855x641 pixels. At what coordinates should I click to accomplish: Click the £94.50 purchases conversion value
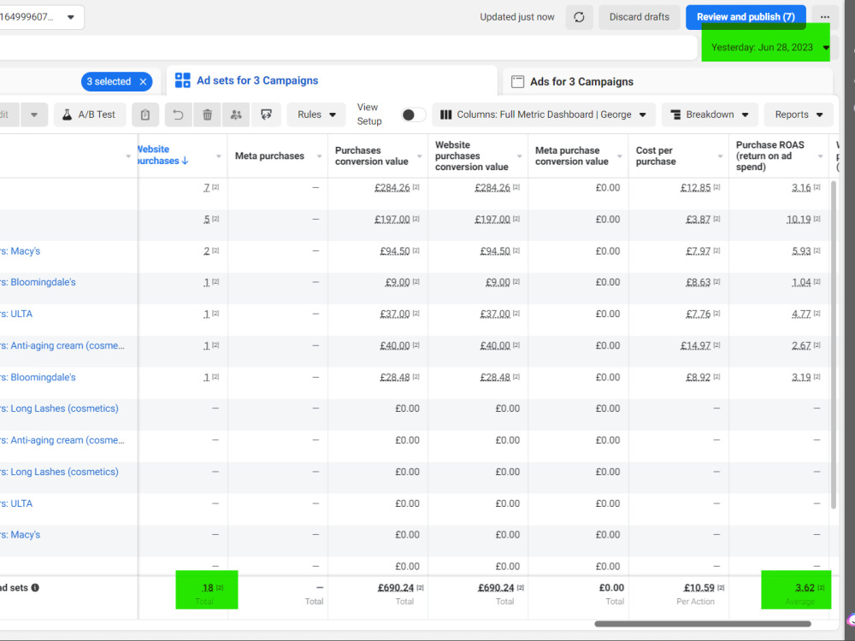[395, 251]
